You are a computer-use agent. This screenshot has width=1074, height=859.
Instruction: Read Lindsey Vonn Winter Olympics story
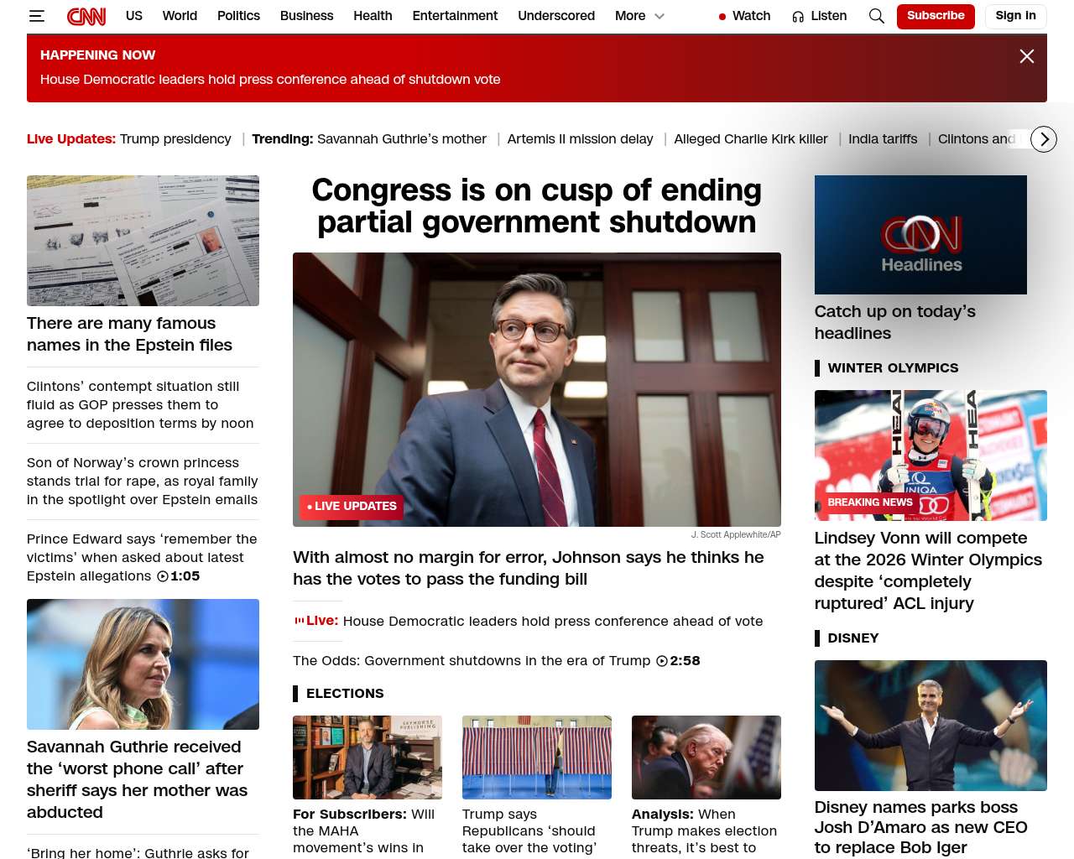click(928, 570)
